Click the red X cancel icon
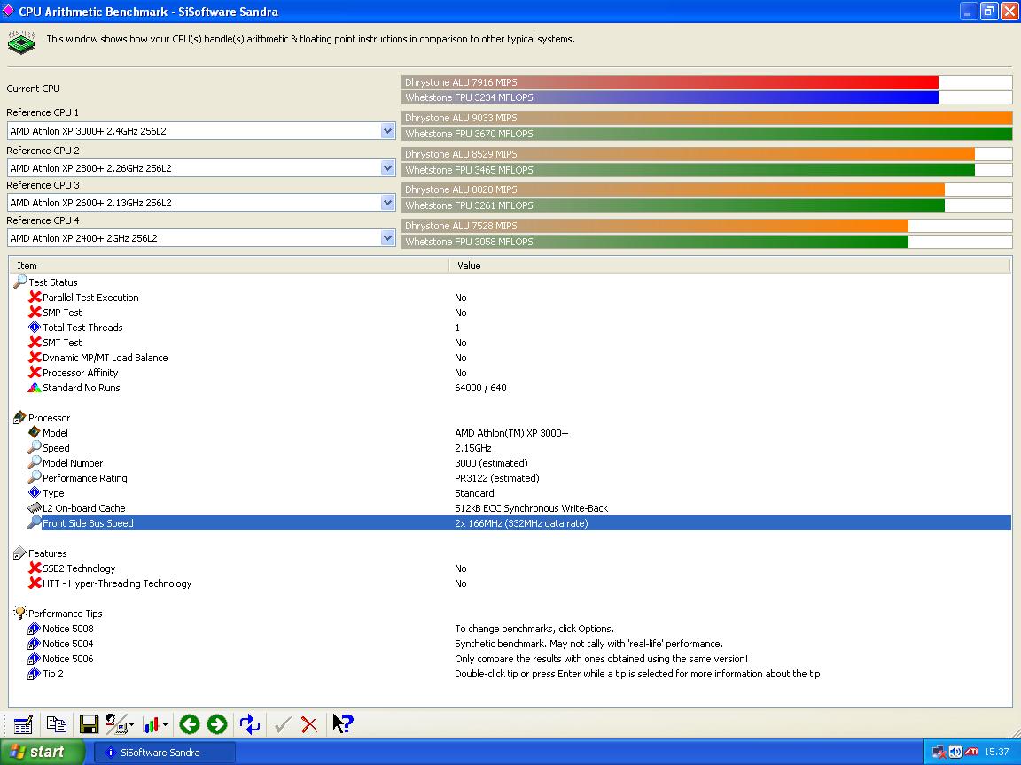The image size is (1021, 765). (x=309, y=724)
